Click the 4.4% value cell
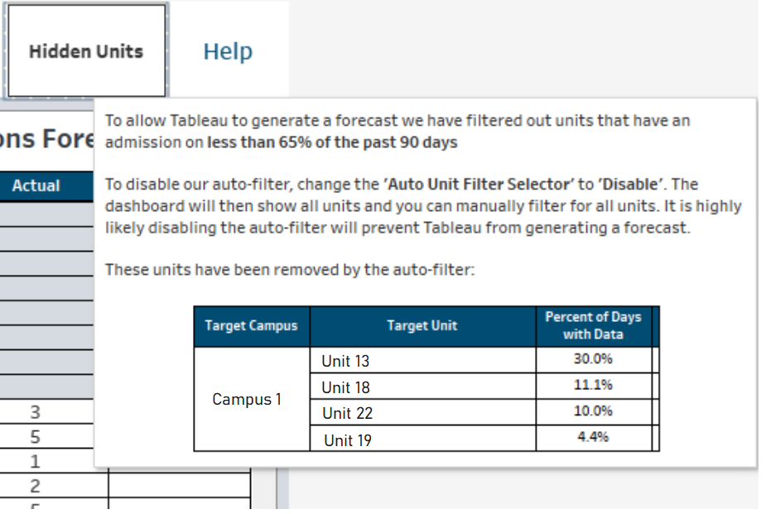Screen dimensions: 766x514 (593, 437)
